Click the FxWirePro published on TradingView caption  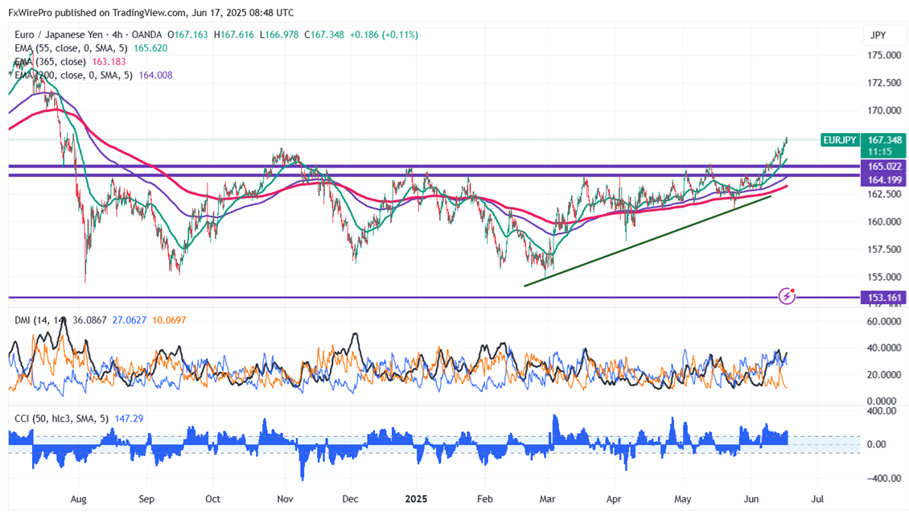(150, 12)
